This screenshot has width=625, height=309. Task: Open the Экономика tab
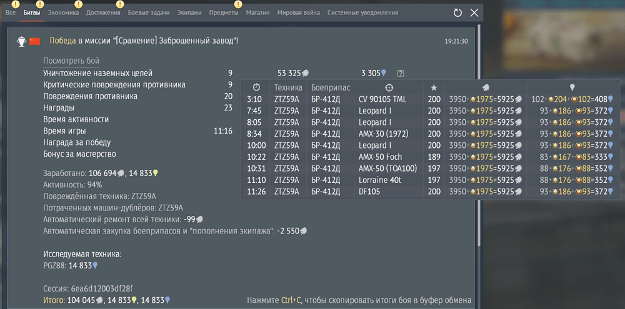pos(63,12)
